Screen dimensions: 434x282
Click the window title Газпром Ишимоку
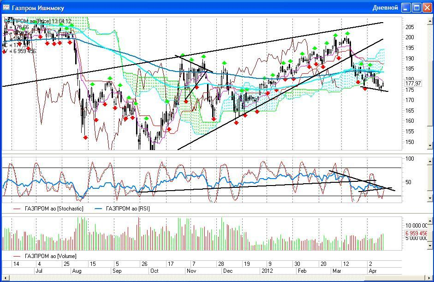coord(38,8)
